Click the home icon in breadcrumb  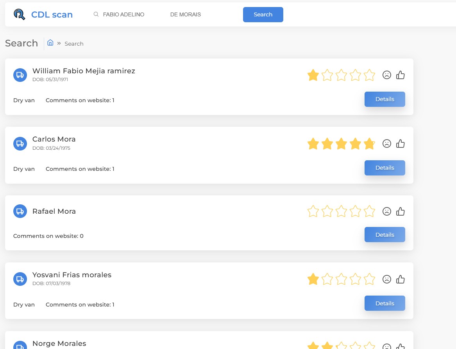pyautogui.click(x=50, y=43)
